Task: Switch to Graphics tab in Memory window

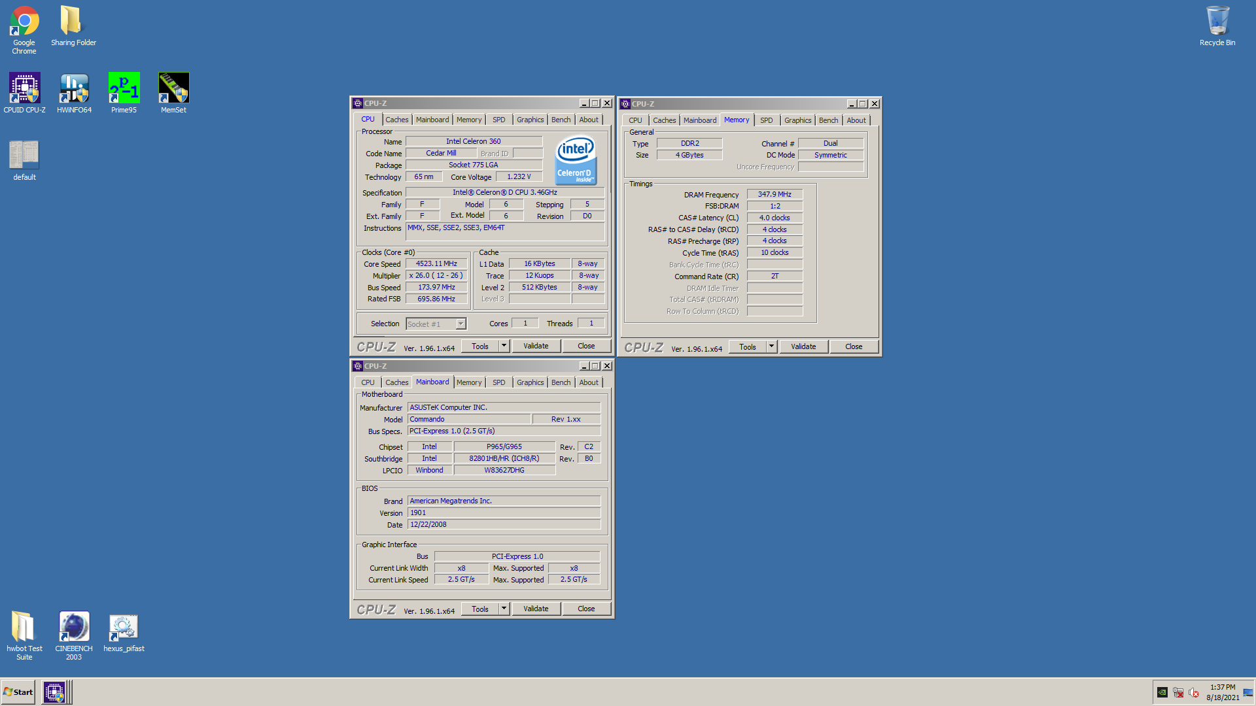Action: (x=797, y=120)
